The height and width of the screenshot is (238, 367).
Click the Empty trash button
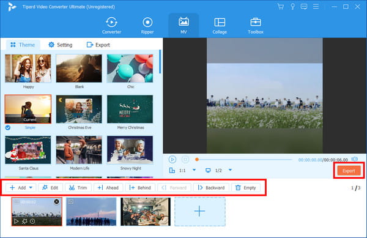point(245,188)
